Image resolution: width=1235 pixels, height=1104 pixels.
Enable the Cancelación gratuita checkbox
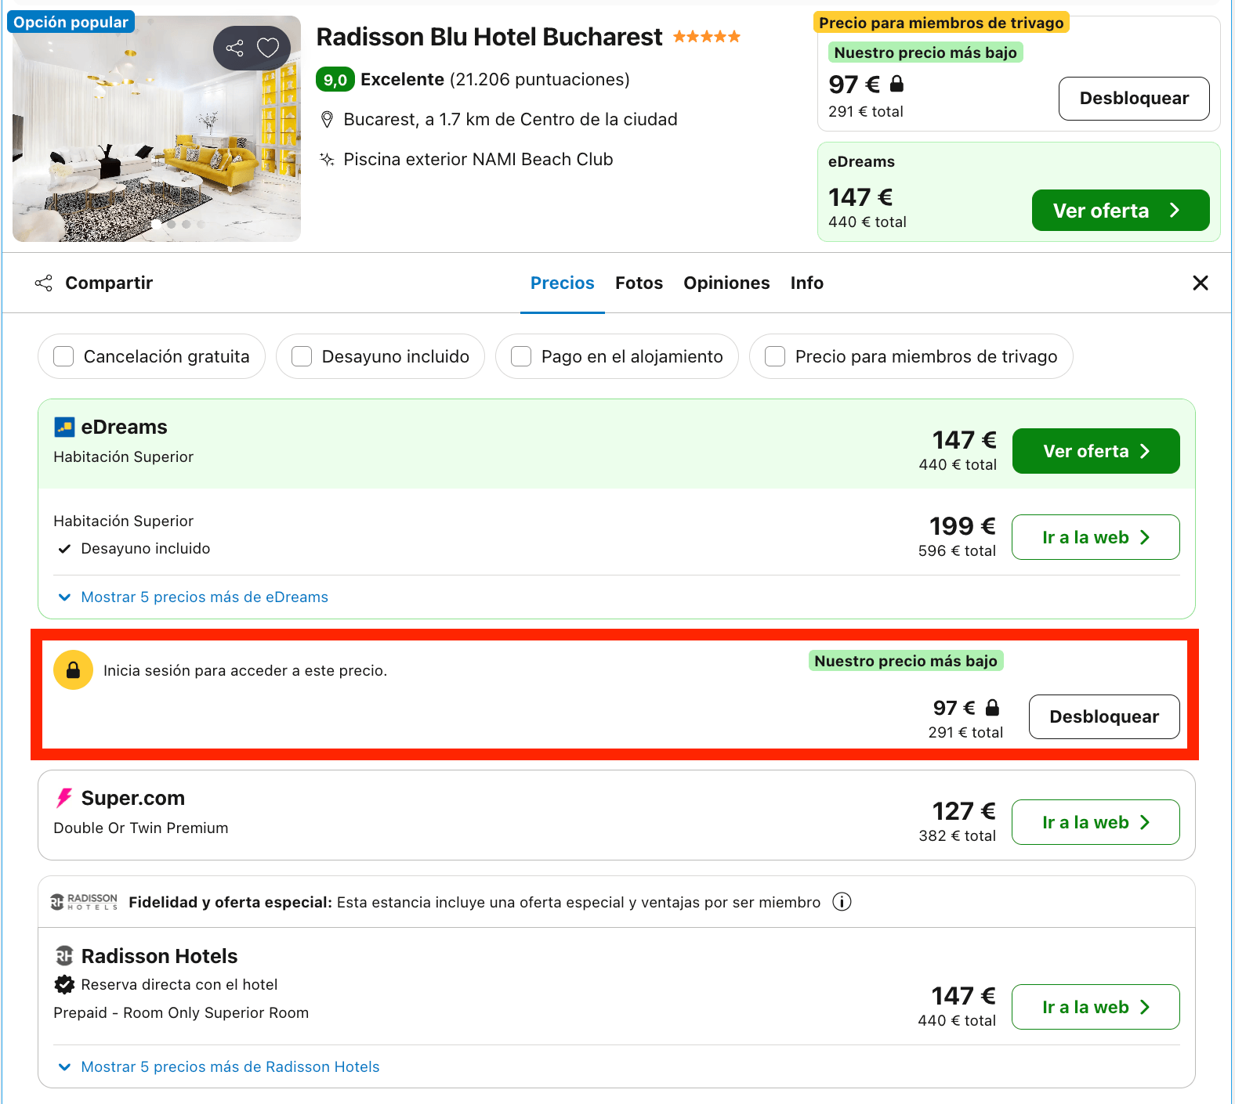[63, 356]
